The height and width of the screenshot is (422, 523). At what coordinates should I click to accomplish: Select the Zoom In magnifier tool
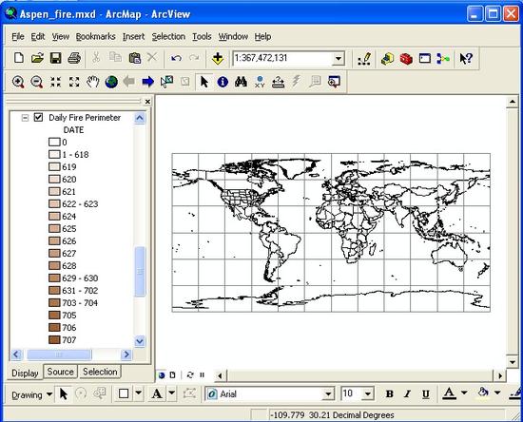click(18, 82)
